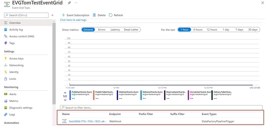Close the Event Grid Topic blade
The height and width of the screenshot is (126, 265).
(x=262, y=3)
